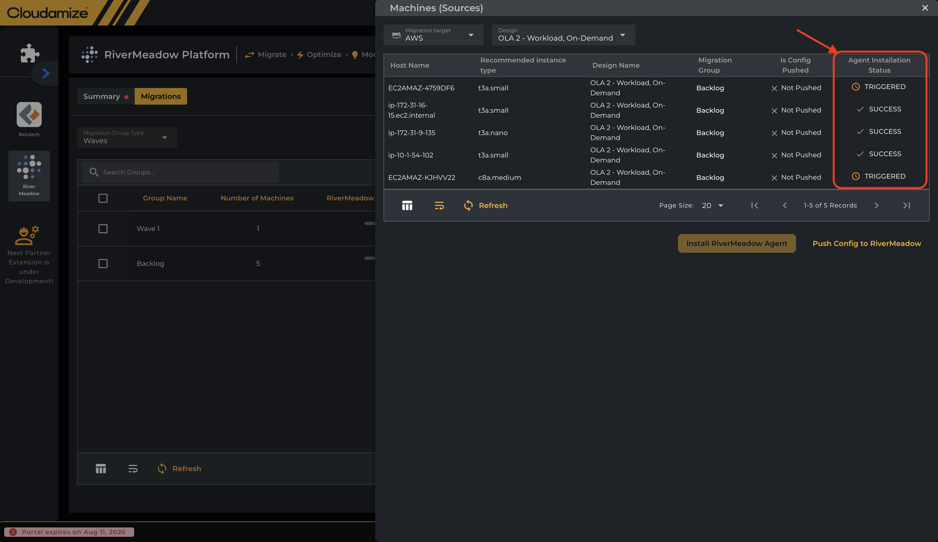Sort by Design Name column header

616,65
